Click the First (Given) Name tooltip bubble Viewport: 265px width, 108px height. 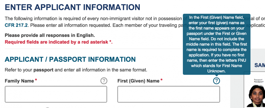click(x=216, y=44)
